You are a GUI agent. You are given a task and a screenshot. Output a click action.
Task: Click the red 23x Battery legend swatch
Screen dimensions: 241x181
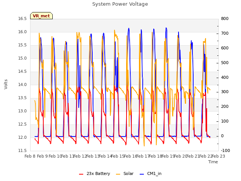point(81,174)
